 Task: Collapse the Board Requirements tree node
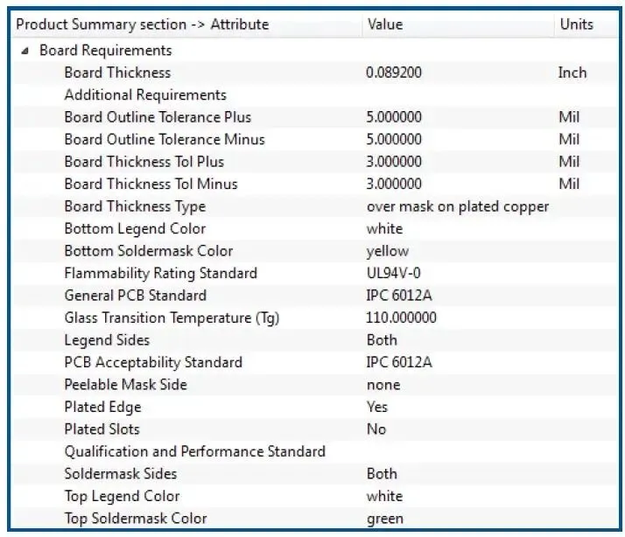[x=25, y=51]
